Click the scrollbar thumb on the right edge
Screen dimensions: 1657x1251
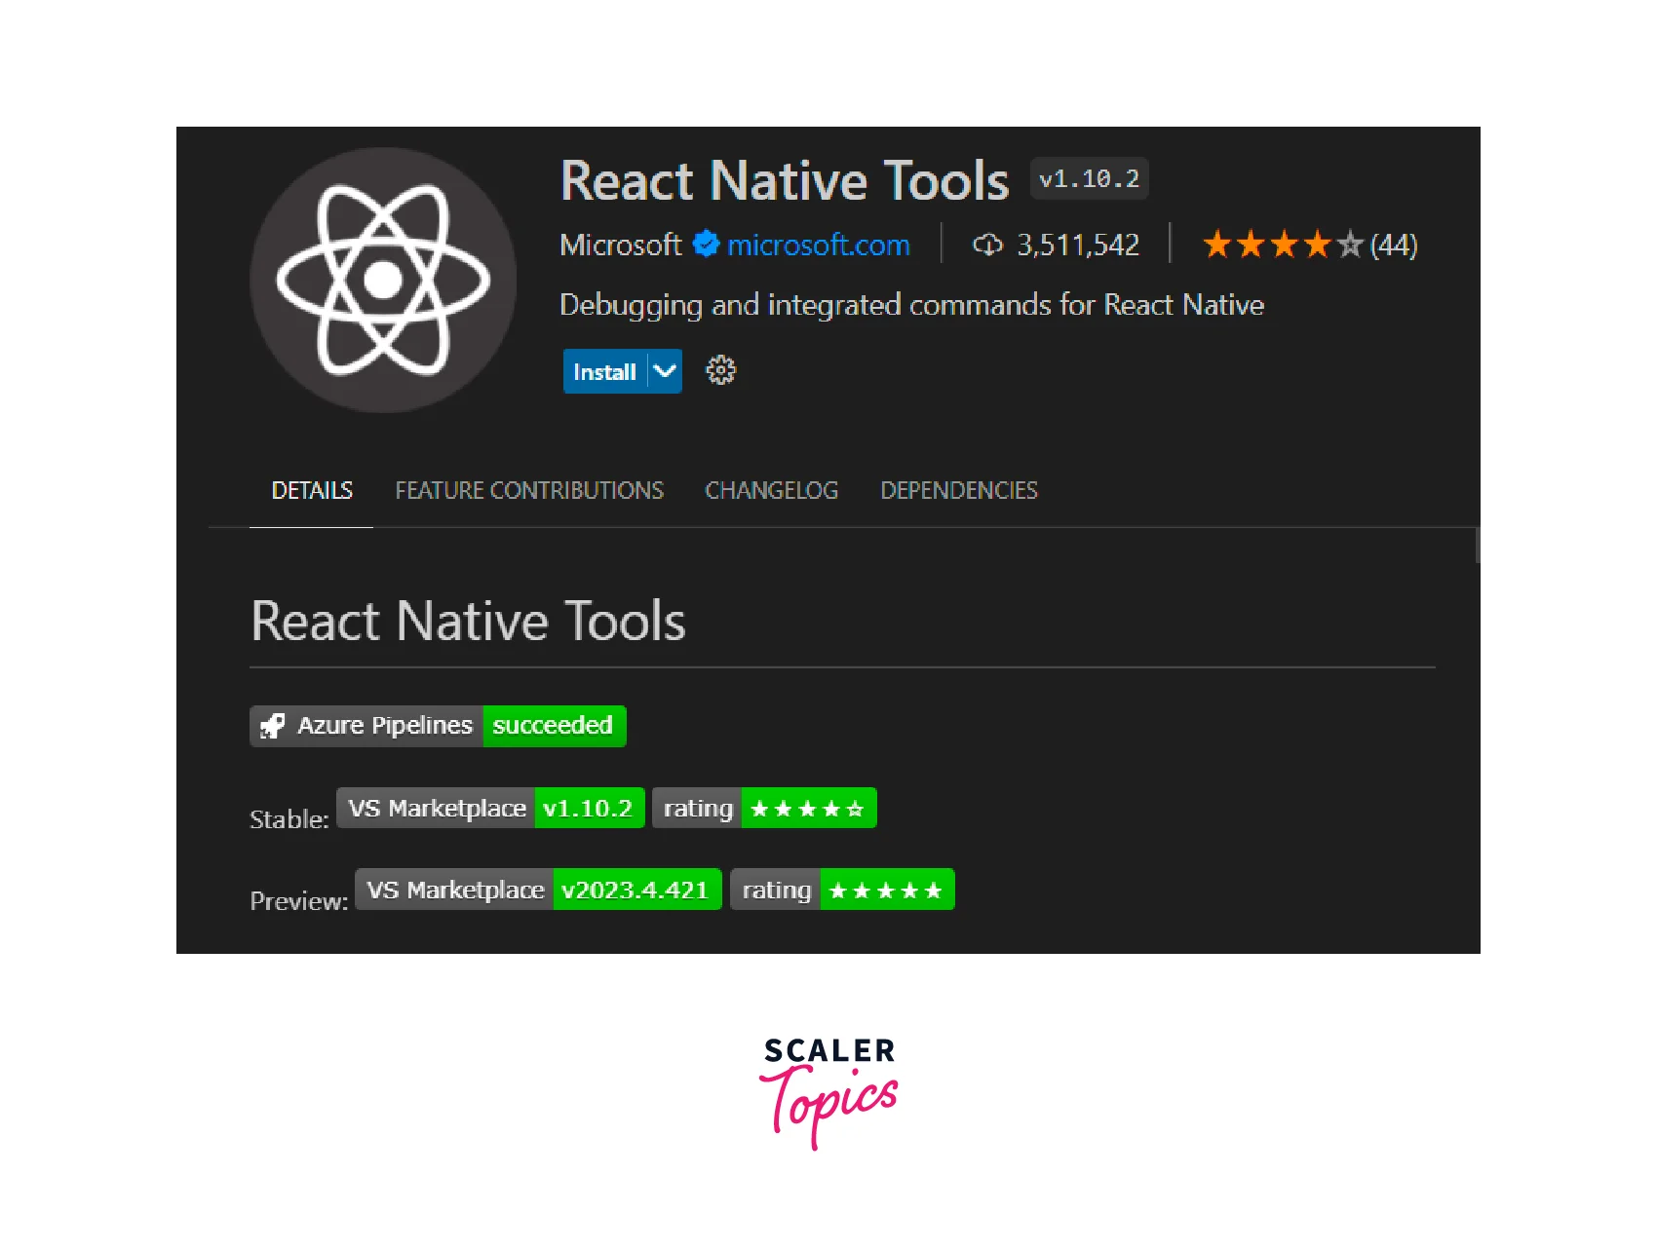1477,546
